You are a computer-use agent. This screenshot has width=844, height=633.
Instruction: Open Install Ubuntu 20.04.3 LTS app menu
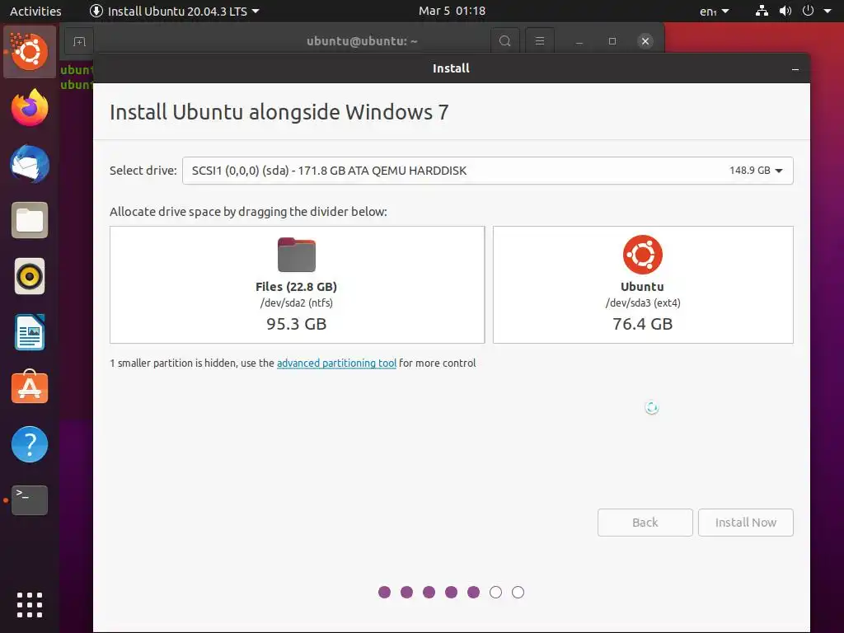click(175, 11)
